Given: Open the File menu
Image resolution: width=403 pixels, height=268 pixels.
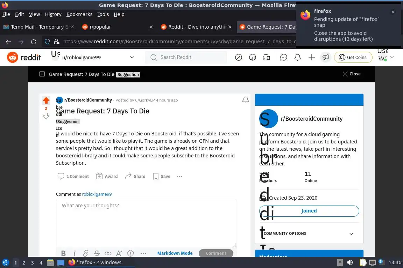Looking at the screenshot, I should (x=6, y=14).
